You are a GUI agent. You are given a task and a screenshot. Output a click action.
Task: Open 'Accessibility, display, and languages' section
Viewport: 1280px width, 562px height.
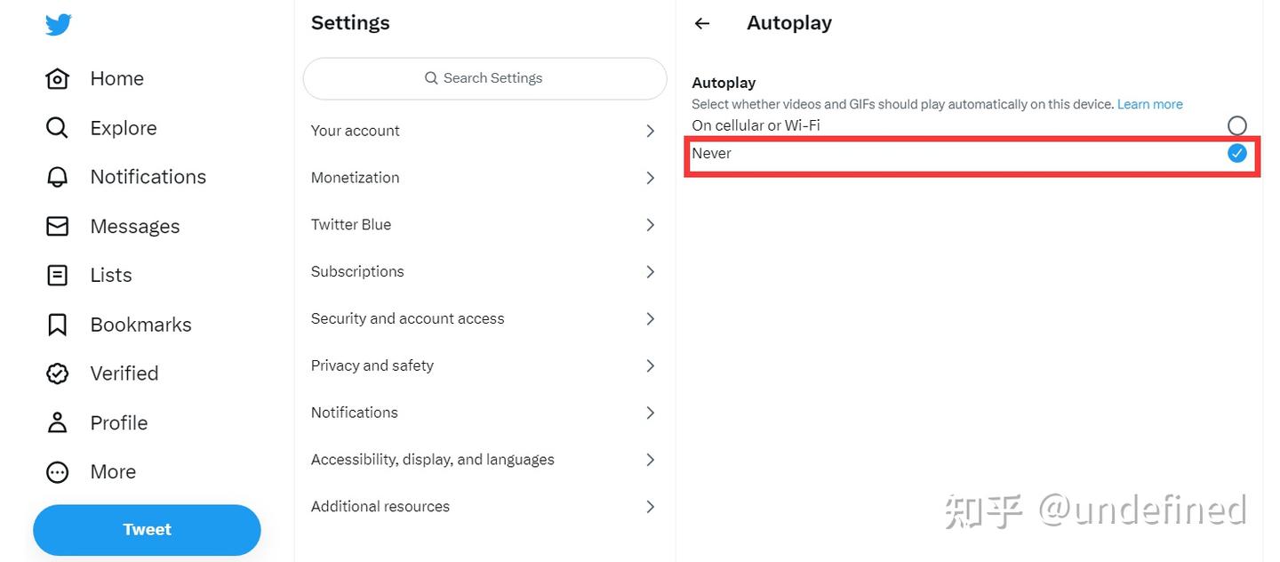432,460
